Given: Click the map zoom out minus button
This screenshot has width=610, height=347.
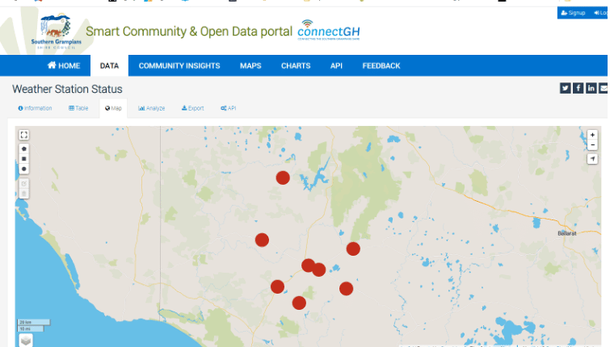Looking at the screenshot, I should pos(592,144).
